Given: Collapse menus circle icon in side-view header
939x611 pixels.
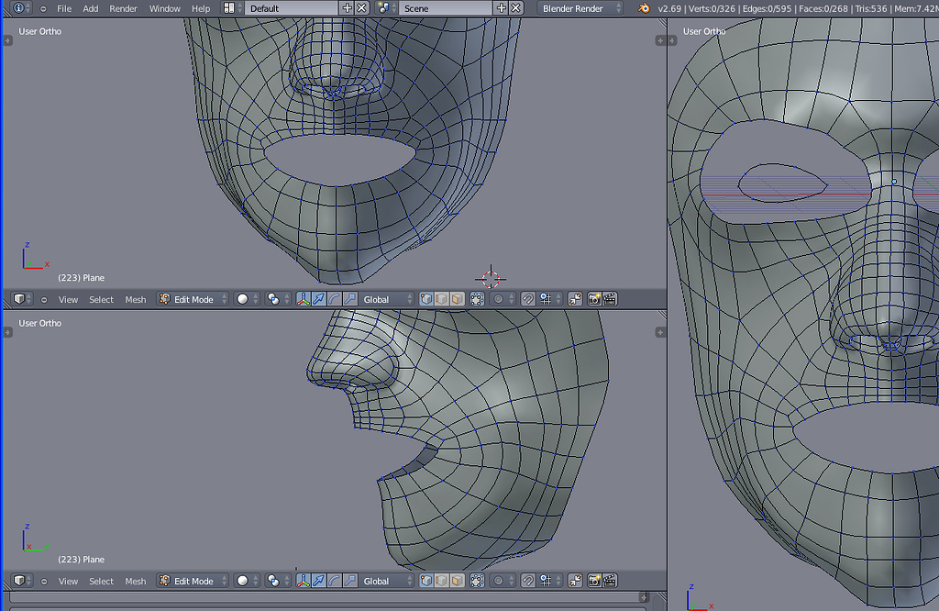Looking at the screenshot, I should click(44, 581).
